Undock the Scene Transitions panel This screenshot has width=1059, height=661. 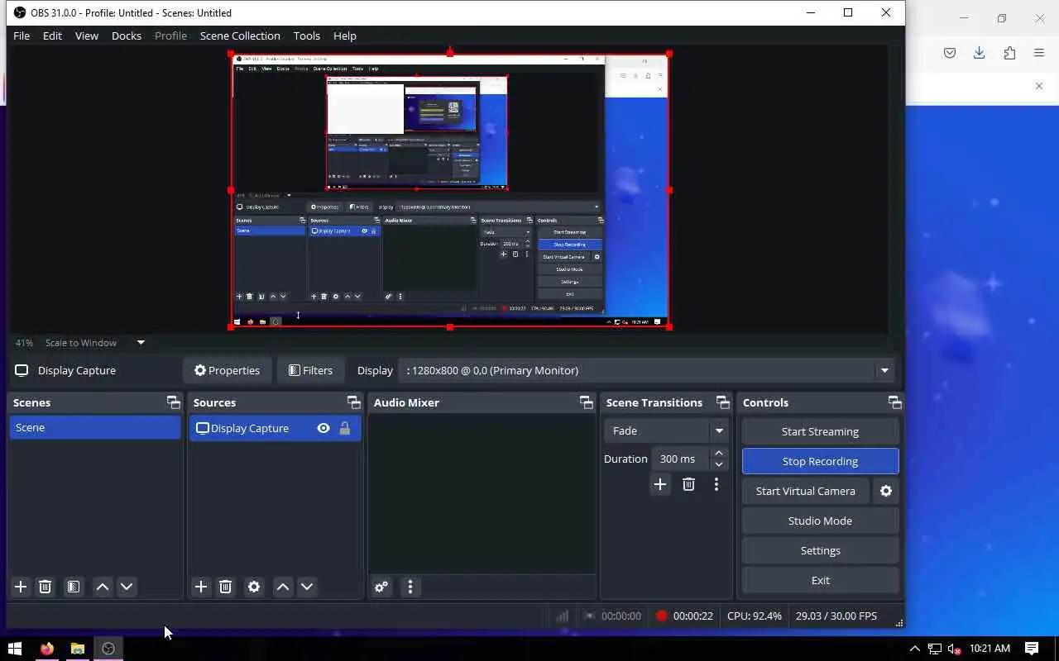pos(723,402)
